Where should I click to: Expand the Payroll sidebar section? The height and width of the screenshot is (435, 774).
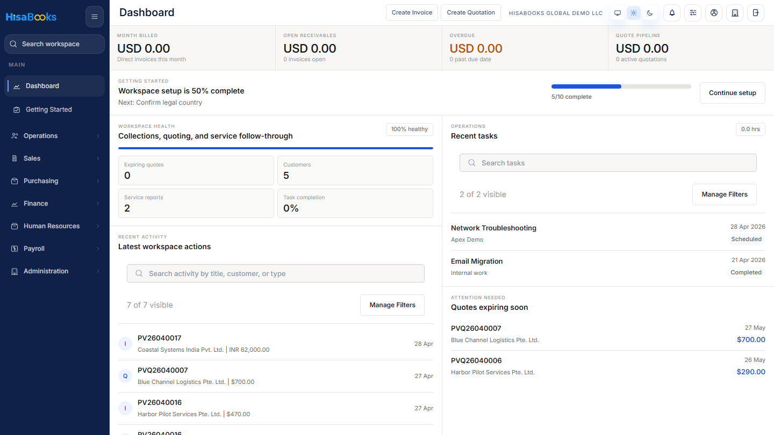click(x=55, y=249)
